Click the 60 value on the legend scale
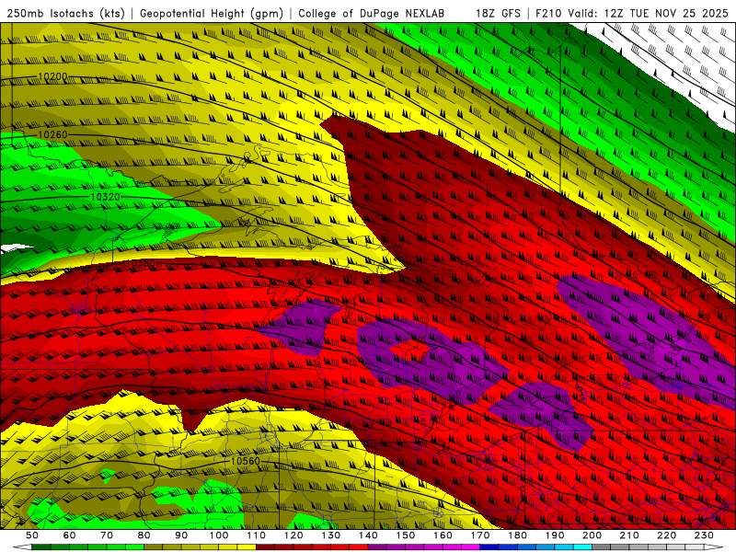 [69, 535]
